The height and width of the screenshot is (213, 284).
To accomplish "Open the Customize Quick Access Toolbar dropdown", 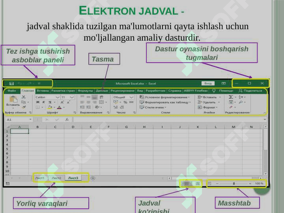I will click(39, 84).
